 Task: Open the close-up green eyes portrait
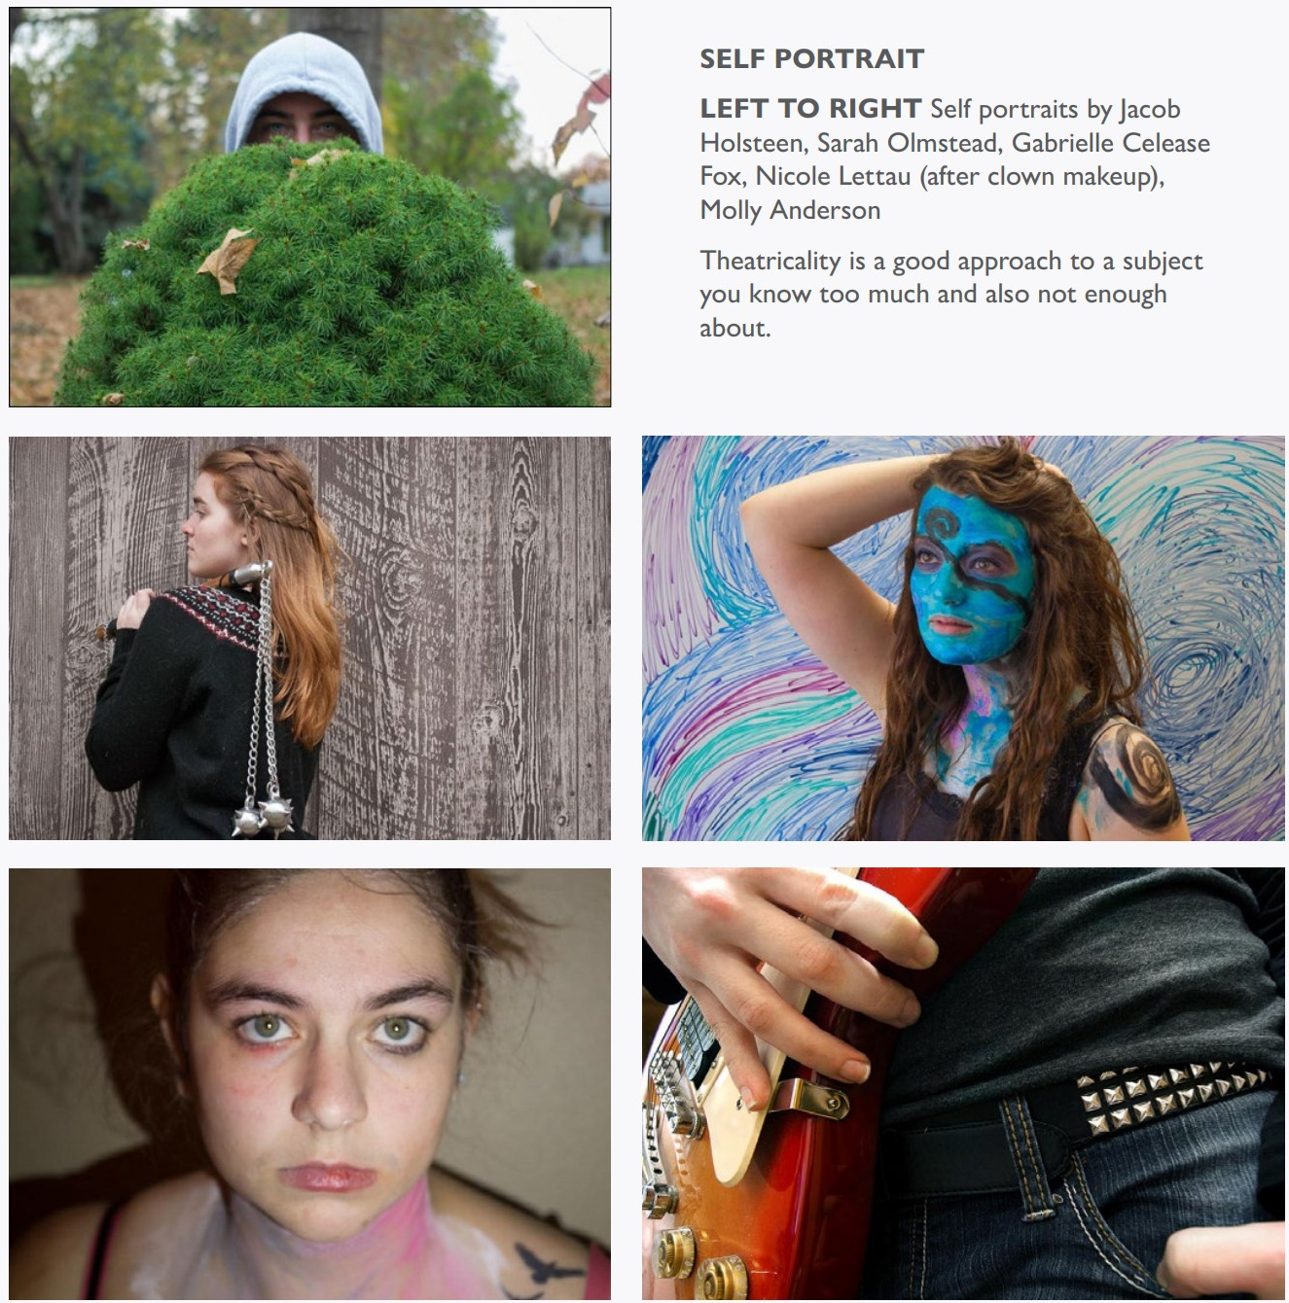pos(309,1084)
